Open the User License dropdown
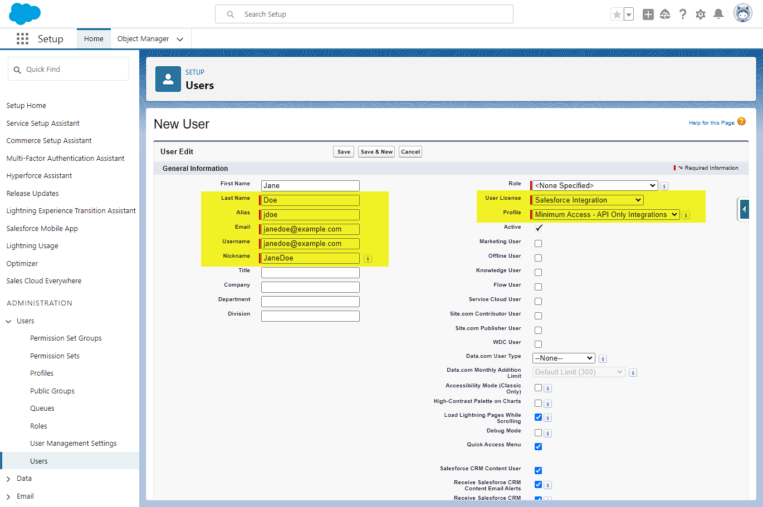This screenshot has height=507, width=763. coord(588,200)
